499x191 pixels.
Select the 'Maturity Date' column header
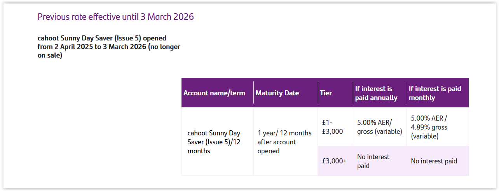coord(277,93)
